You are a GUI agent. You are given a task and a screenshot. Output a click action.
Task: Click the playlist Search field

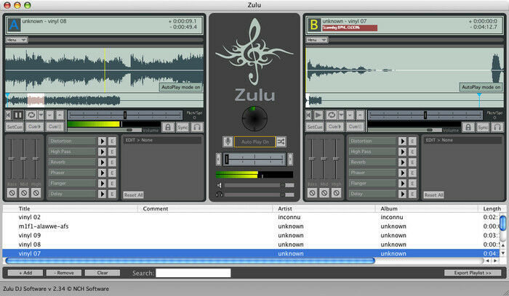pos(193,273)
